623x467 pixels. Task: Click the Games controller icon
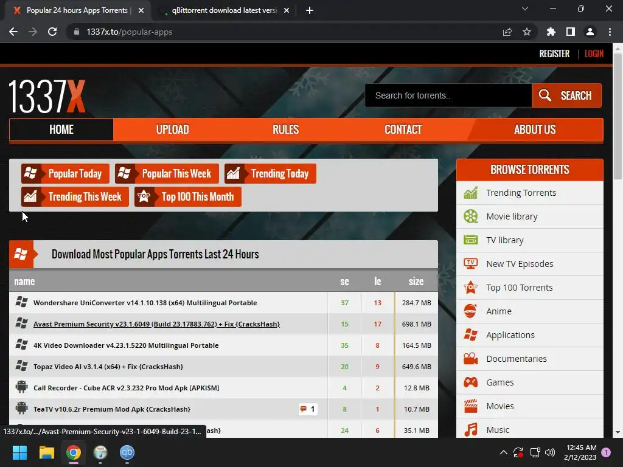click(471, 382)
